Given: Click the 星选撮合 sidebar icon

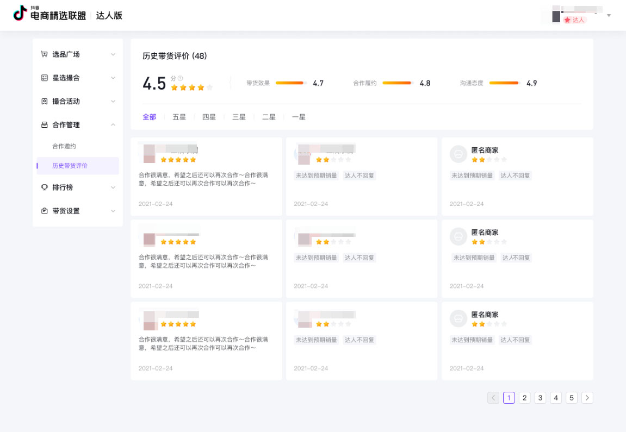Looking at the screenshot, I should point(44,77).
